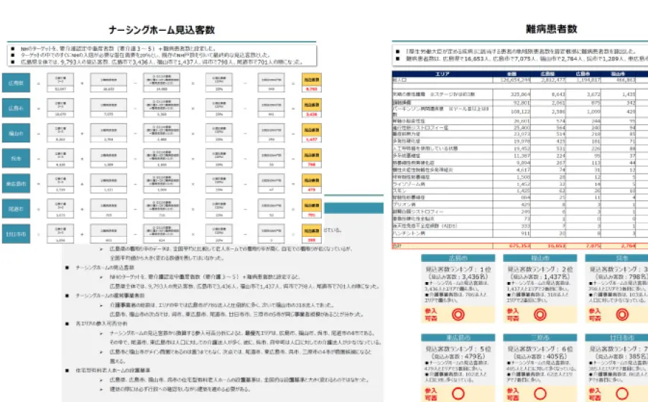The width and height of the screenshot is (648, 402).
Task: Click the 合計 total row label
Action: (398, 246)
